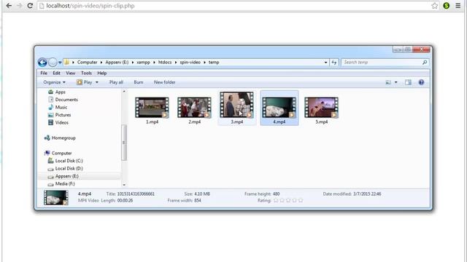Click navigation pane scroll down arrow
Image resolution: width=467 pixels, height=262 pixels.
(x=124, y=185)
